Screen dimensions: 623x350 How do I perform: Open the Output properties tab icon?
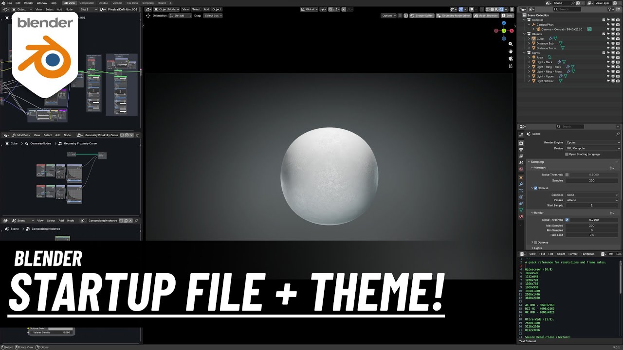(521, 150)
